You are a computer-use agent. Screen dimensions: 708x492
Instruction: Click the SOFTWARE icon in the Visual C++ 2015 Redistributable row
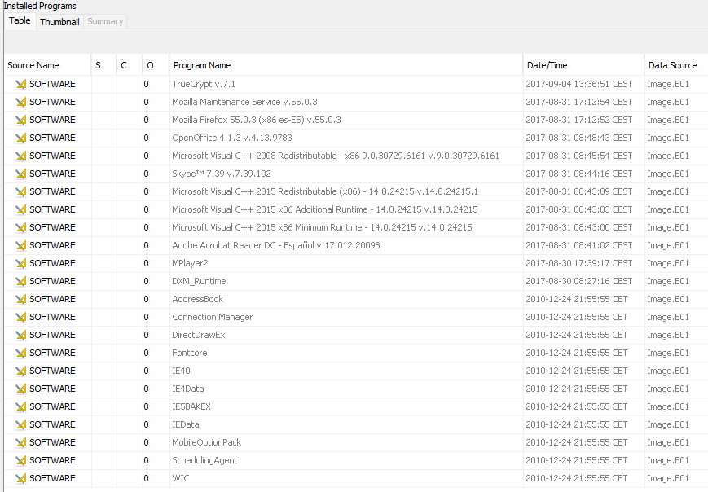(x=20, y=191)
